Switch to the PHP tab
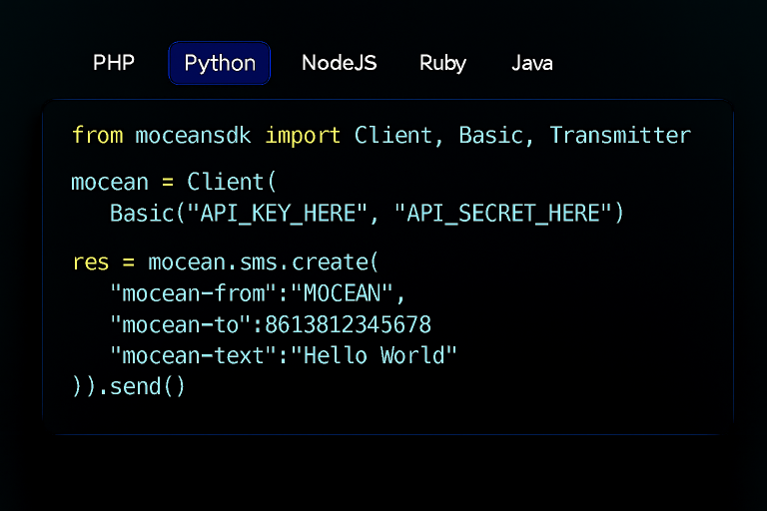767x511 pixels. click(114, 63)
